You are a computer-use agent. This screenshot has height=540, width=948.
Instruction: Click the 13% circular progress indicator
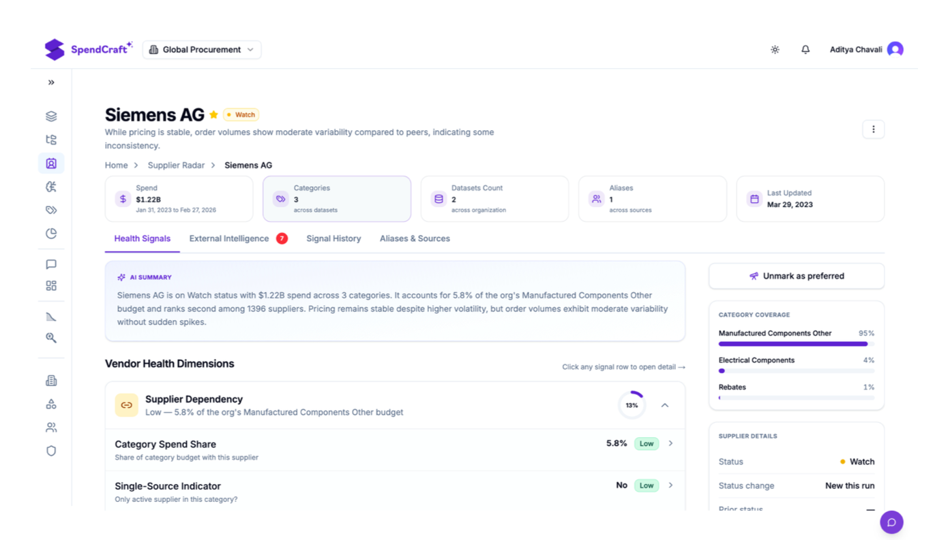pyautogui.click(x=632, y=405)
